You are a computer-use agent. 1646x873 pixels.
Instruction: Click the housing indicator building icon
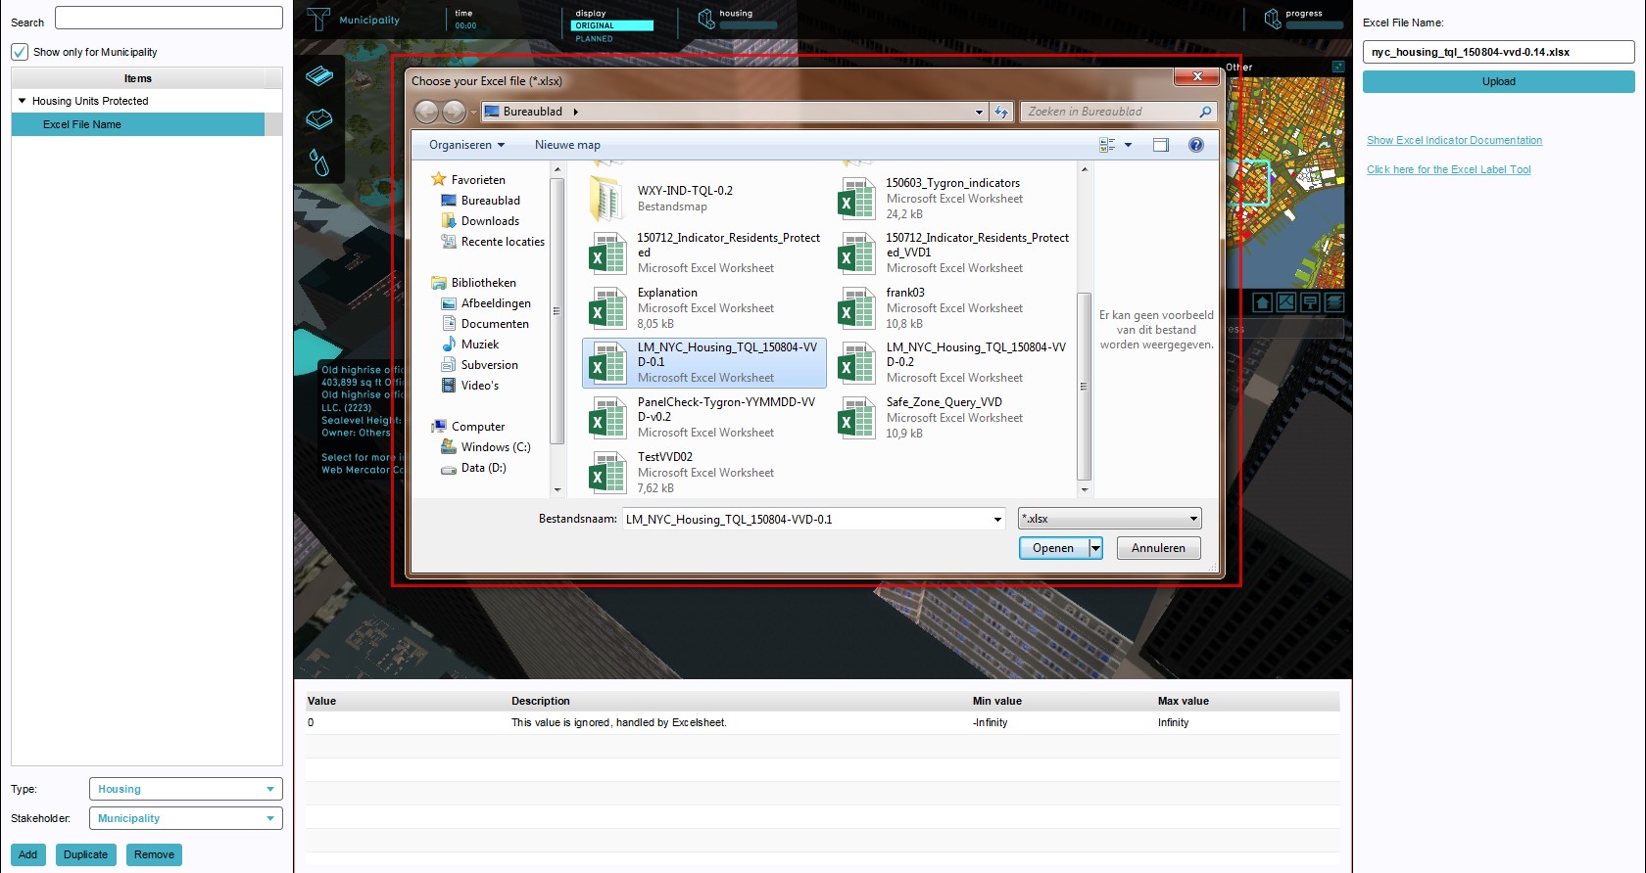pos(705,20)
